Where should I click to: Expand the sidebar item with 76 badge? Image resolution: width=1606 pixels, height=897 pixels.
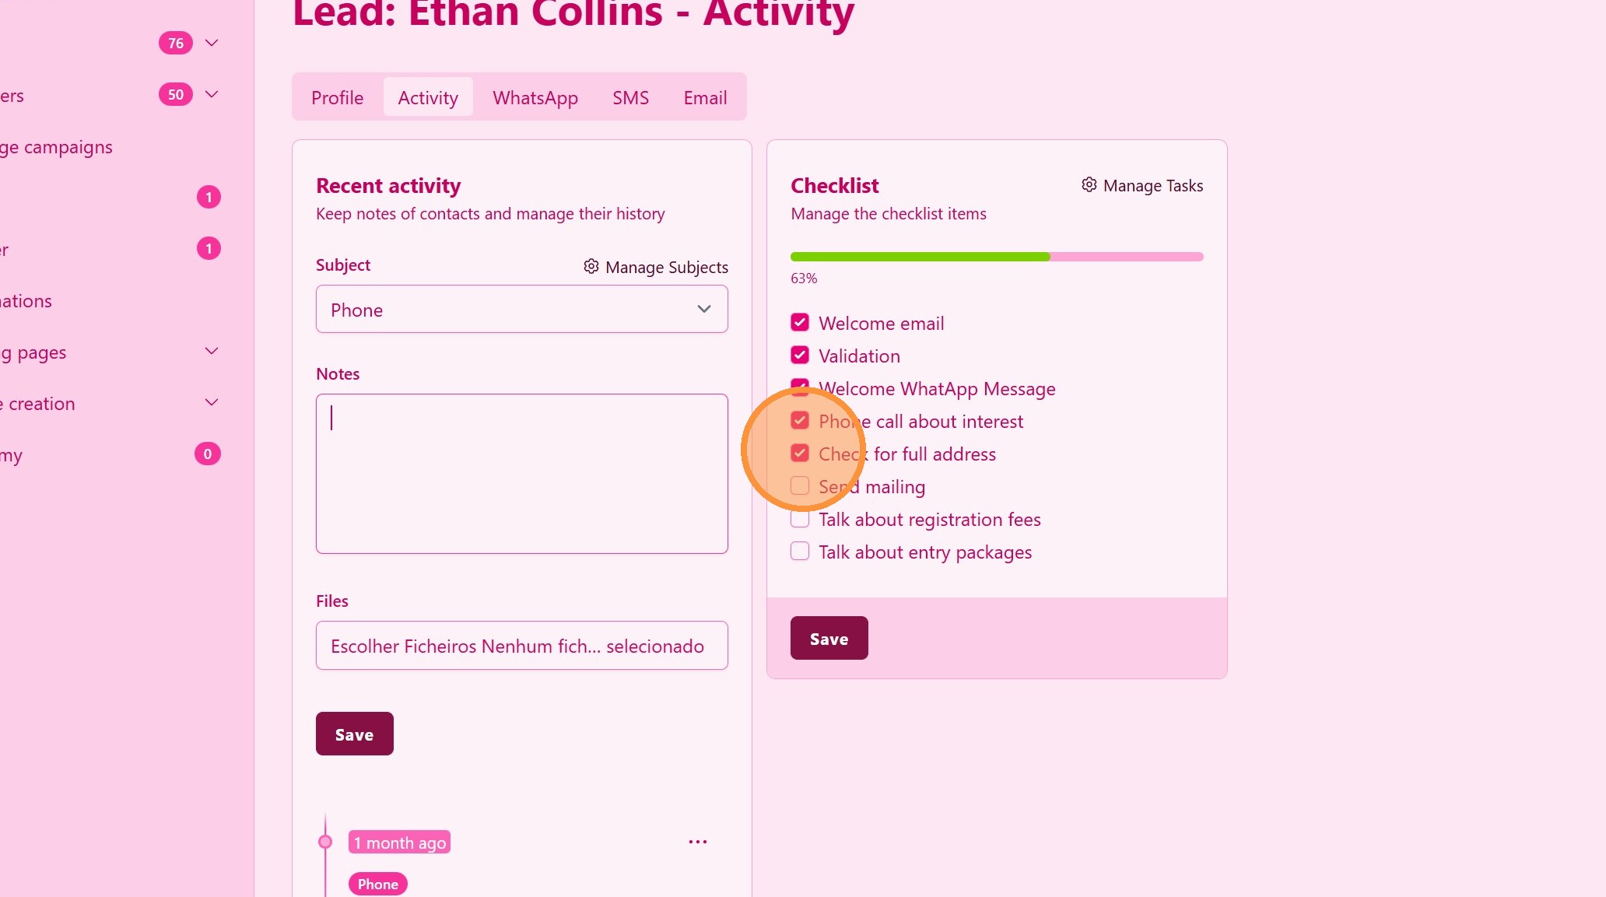click(x=212, y=43)
